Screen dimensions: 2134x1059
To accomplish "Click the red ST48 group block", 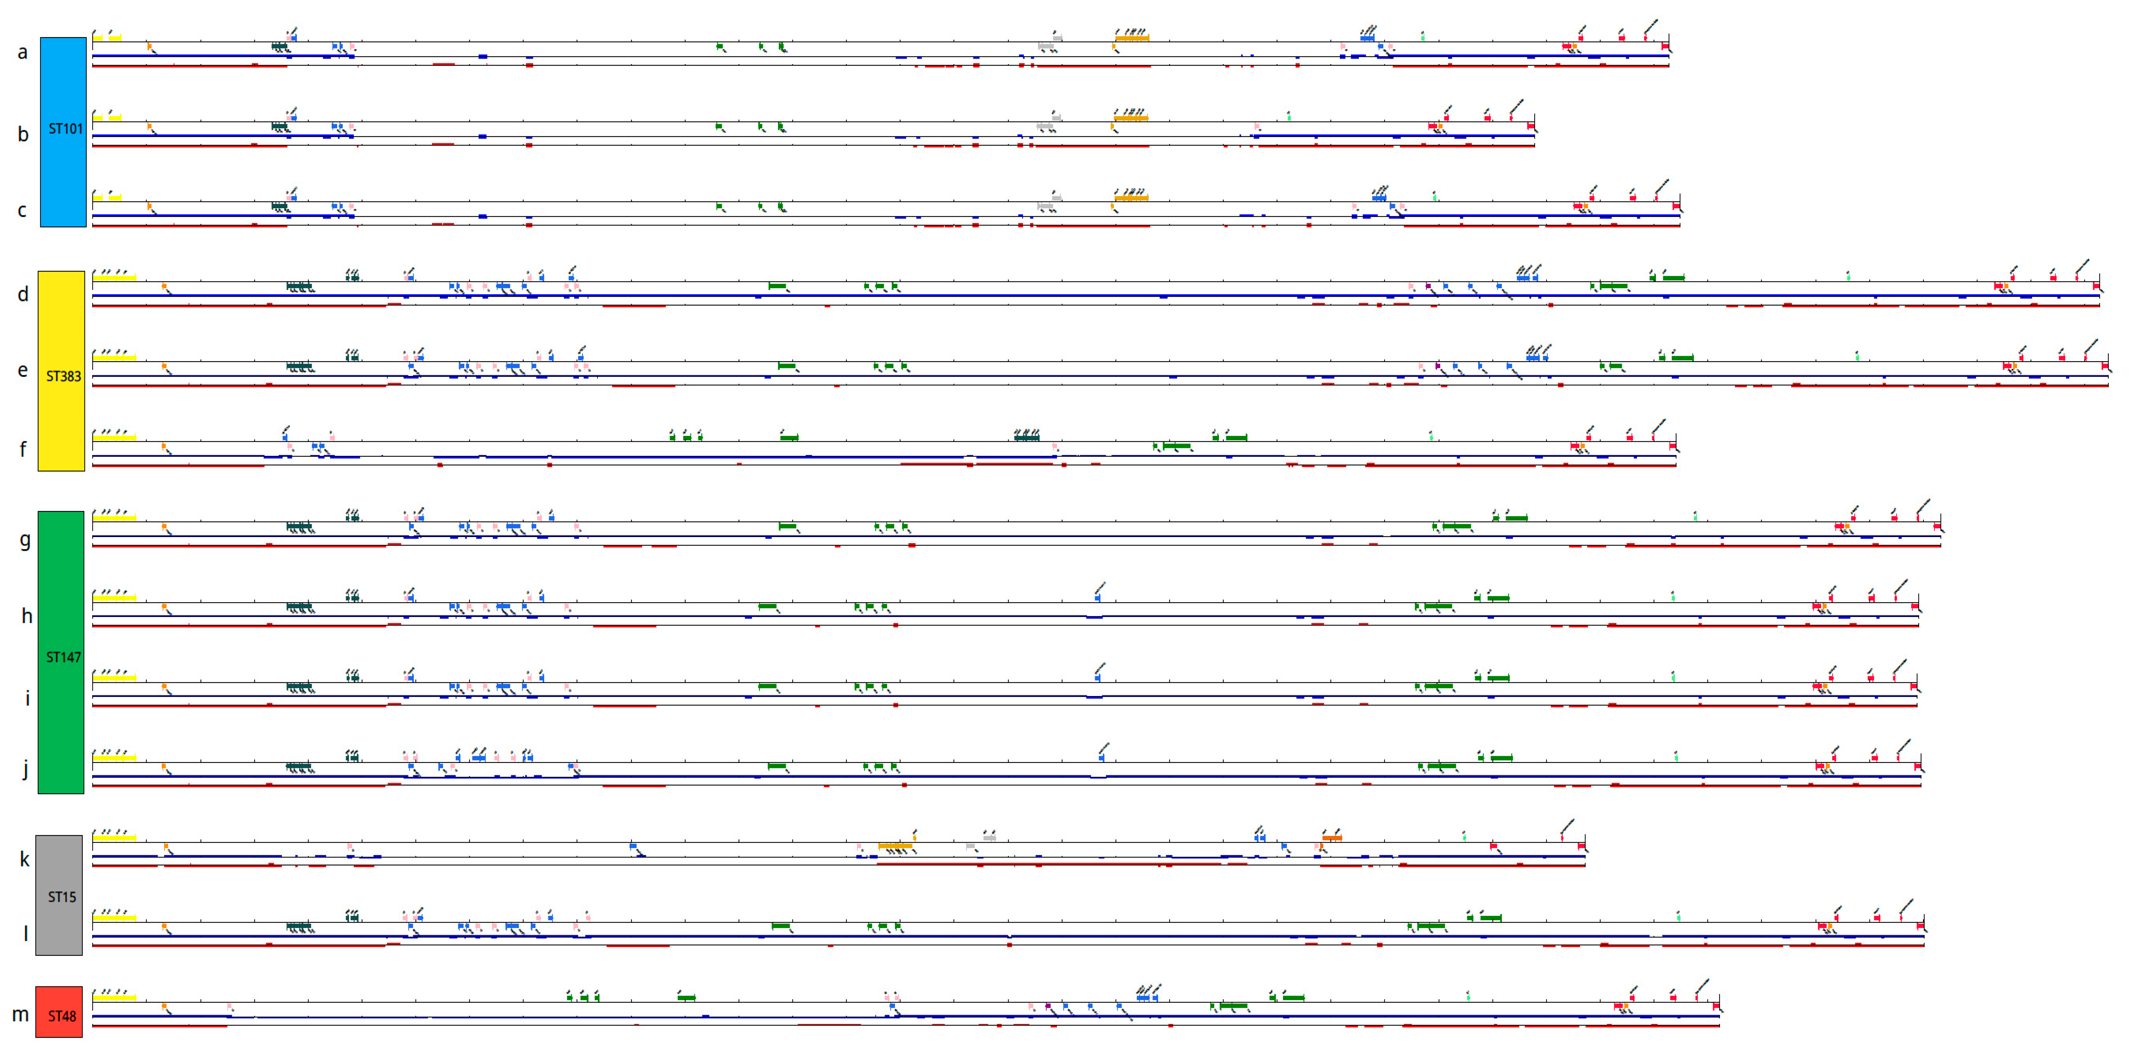I will tap(59, 1012).
